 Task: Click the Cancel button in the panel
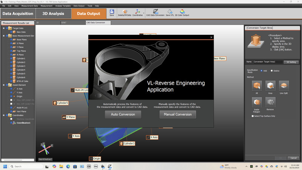coord(293,158)
